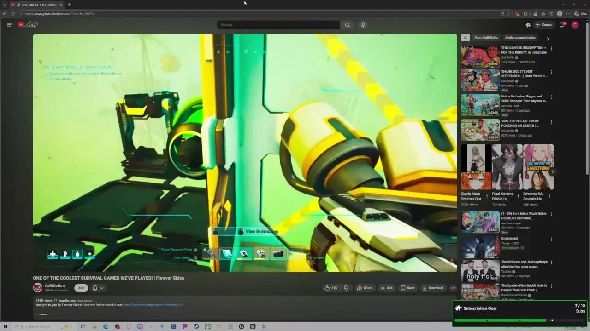Open the notifications bell in the YouTube header
Screen dimensions: 590x331
[562, 25]
